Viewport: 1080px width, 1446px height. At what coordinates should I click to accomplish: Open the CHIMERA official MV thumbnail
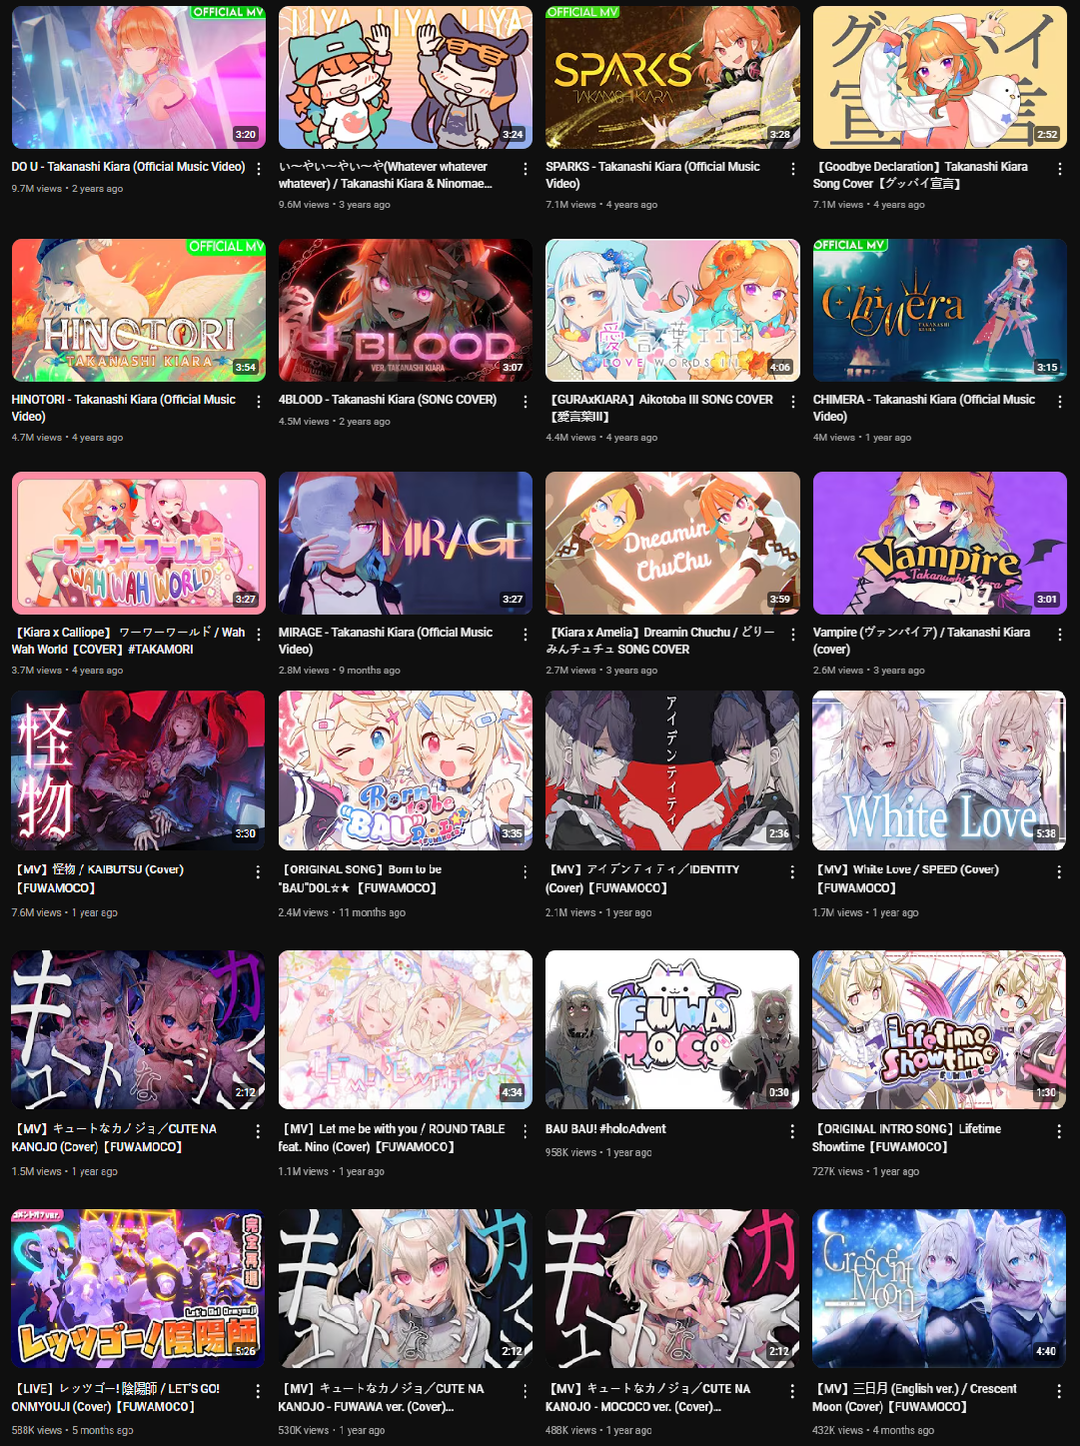[x=939, y=310]
